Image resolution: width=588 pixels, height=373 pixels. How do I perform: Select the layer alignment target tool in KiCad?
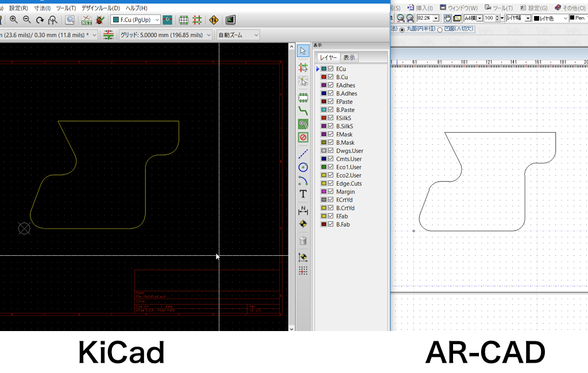pyautogui.click(x=303, y=224)
